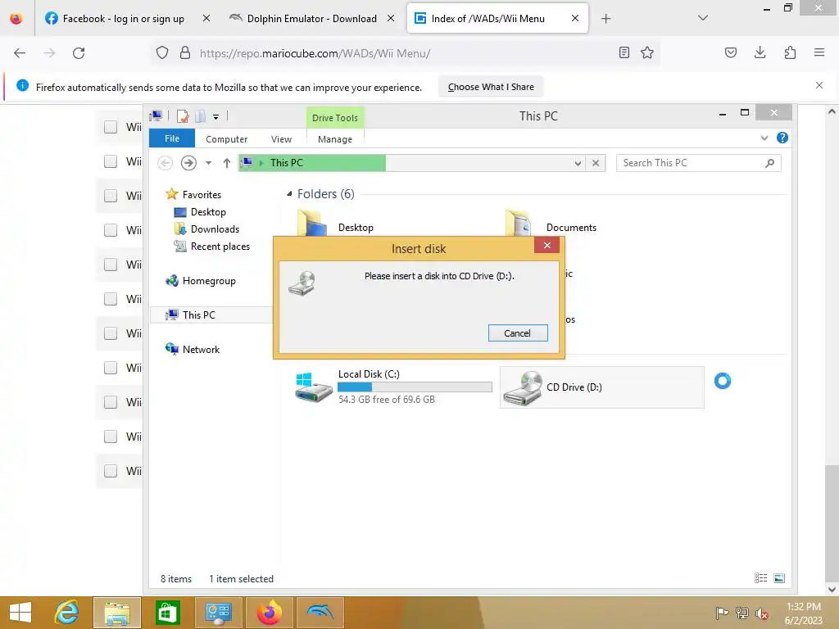Open the address bar history dropdown
839x629 pixels.
[x=578, y=163]
